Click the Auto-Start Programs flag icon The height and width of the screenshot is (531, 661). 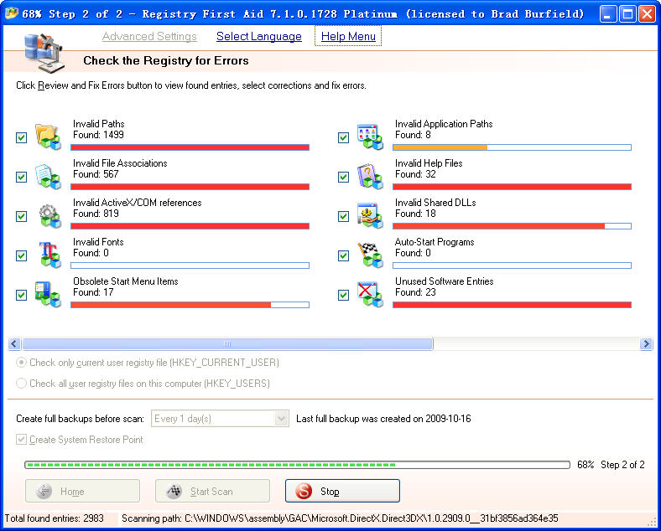click(x=370, y=255)
